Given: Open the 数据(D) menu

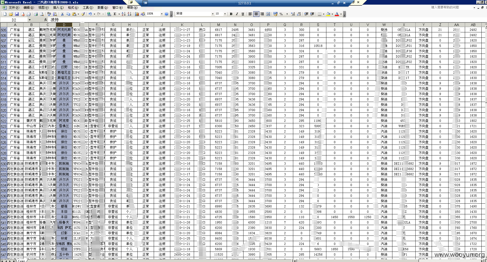Looking at the screenshot, I should click(x=103, y=8).
